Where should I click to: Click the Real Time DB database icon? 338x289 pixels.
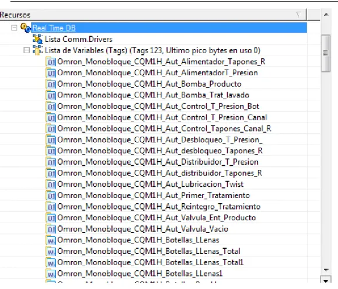[26, 28]
